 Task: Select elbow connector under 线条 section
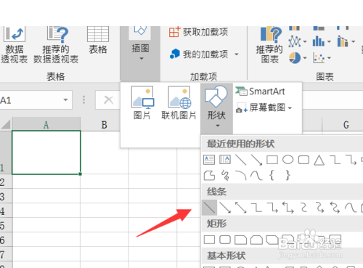(x=256, y=208)
